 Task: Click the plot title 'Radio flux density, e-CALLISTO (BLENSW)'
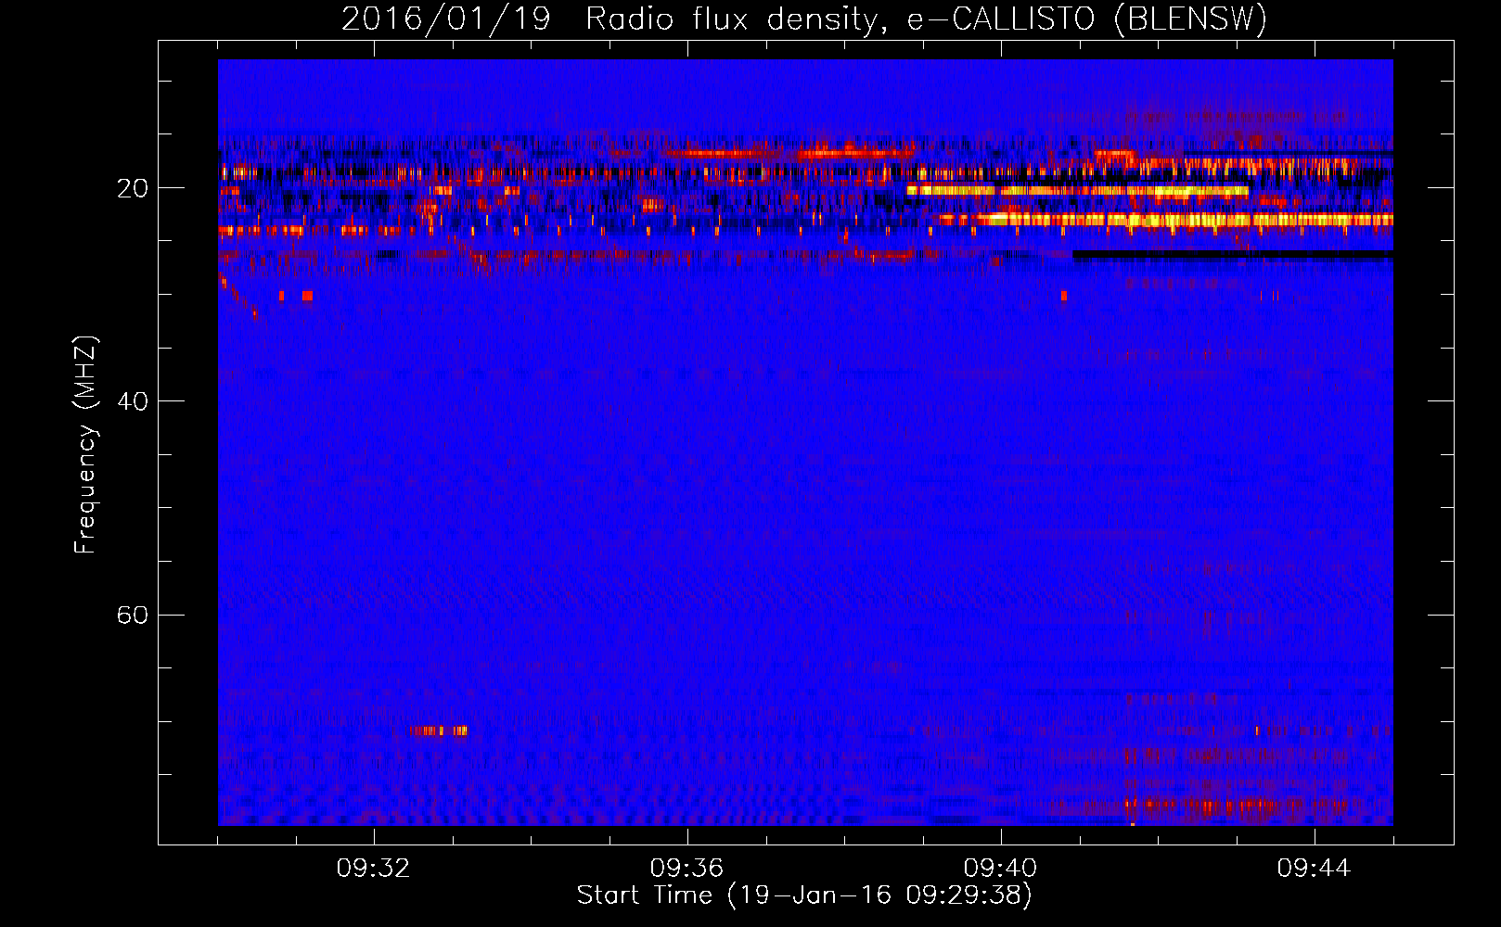pyautogui.click(x=926, y=19)
